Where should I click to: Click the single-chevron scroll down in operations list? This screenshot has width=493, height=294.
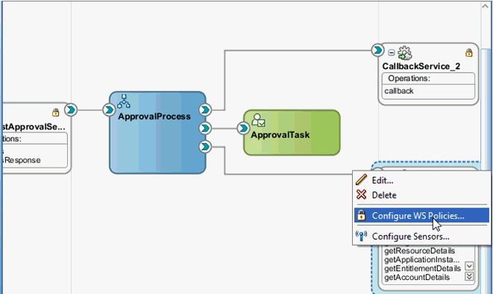tap(469, 266)
